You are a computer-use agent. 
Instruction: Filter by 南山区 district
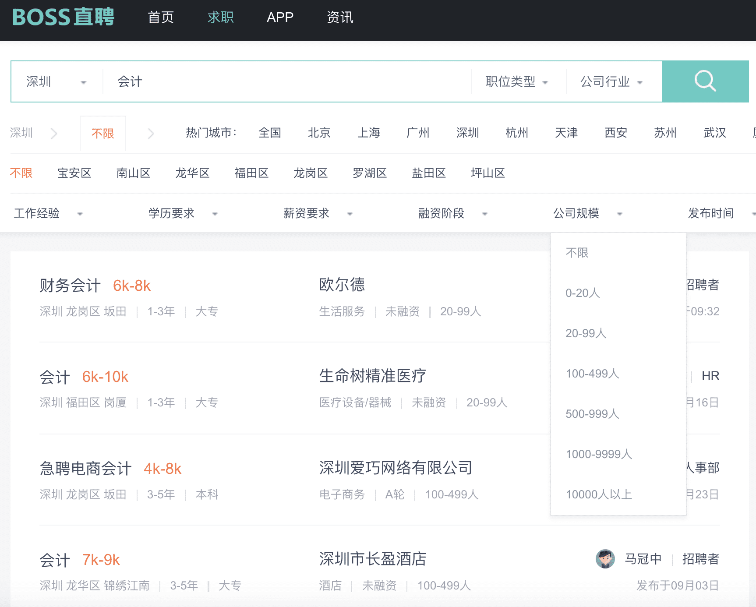click(x=134, y=173)
